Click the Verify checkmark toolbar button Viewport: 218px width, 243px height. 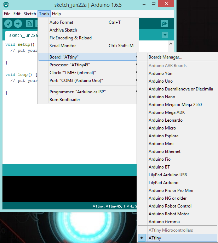pos(8,24)
